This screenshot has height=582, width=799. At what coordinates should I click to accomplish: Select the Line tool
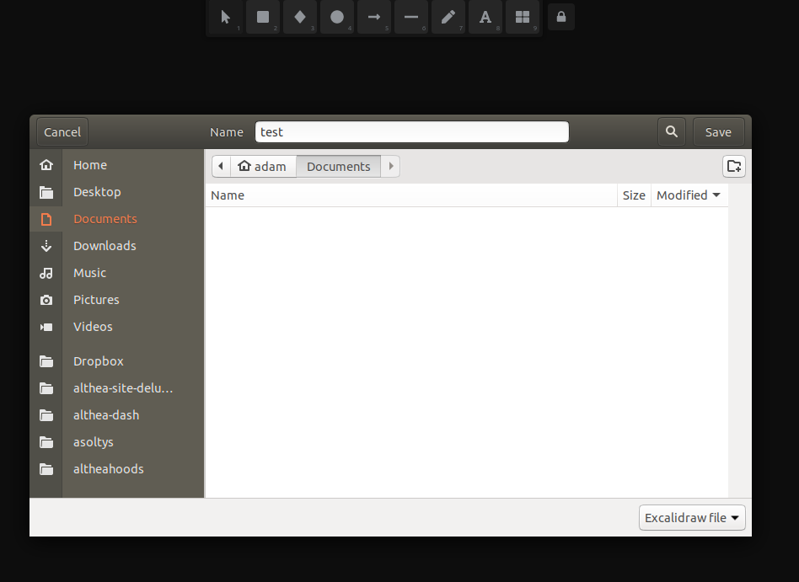pyautogui.click(x=410, y=17)
